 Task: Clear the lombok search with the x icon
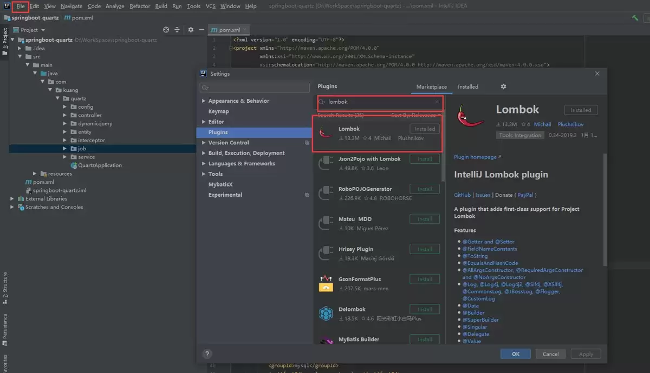point(437,102)
